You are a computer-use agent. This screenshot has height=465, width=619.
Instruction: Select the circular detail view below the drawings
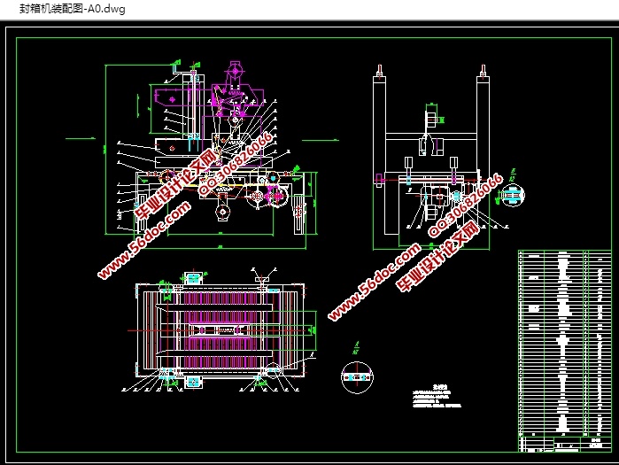click(x=360, y=377)
